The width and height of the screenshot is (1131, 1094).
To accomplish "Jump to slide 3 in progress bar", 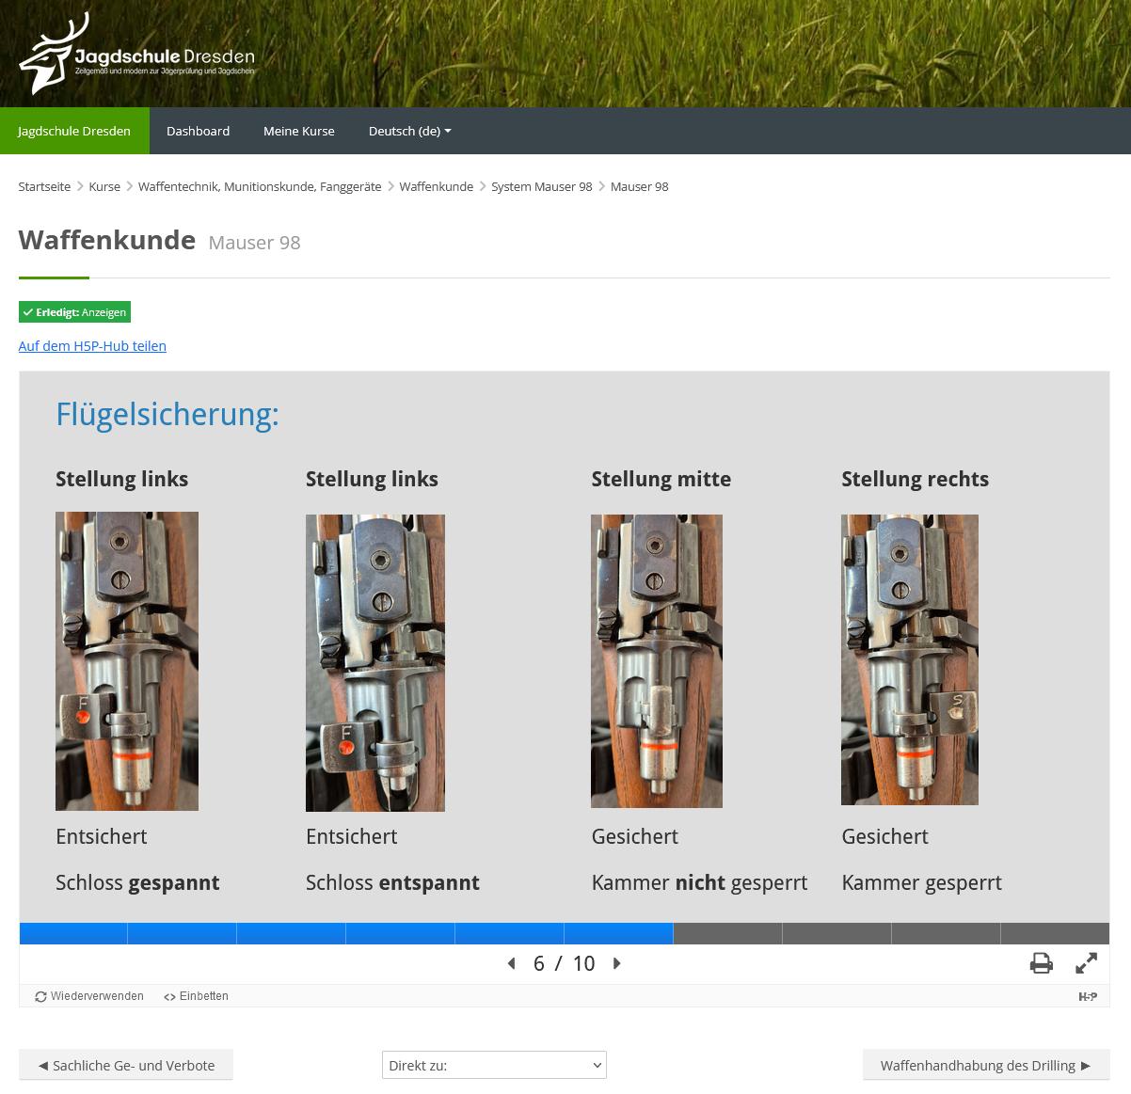I will click(291, 933).
